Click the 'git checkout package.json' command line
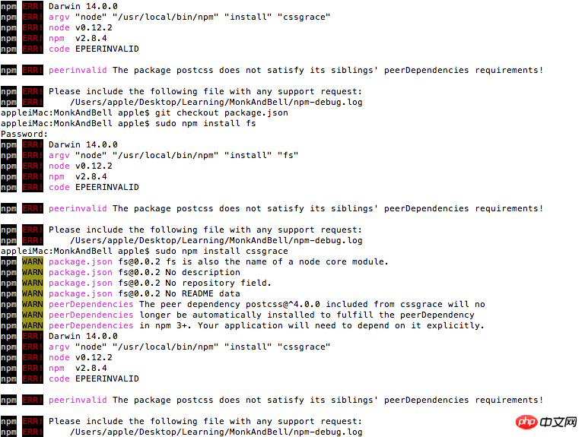Screen dimensions: 585x437 click(145, 113)
